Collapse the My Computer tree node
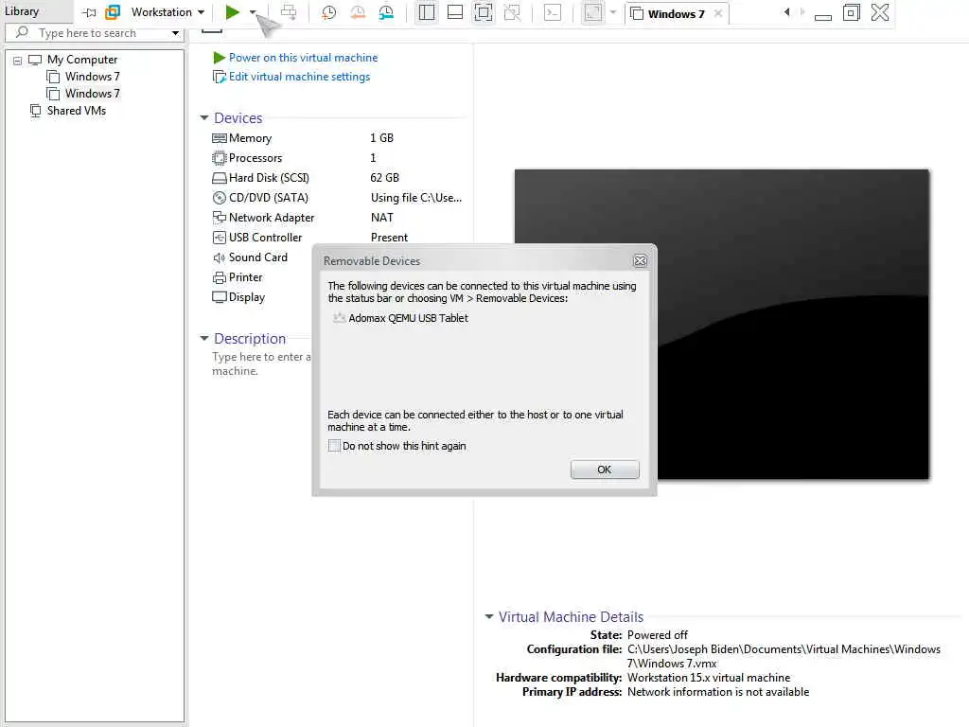Image resolution: width=969 pixels, height=727 pixels. pos(17,61)
